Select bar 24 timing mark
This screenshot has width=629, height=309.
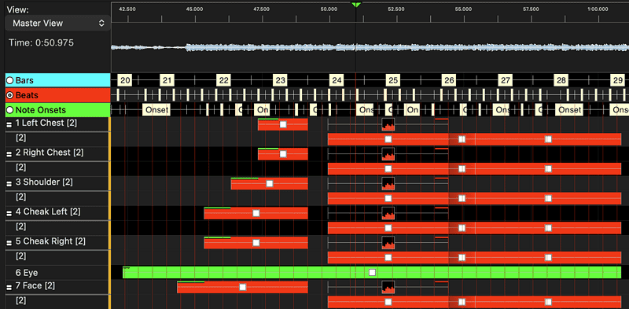pyautogui.click(x=337, y=80)
